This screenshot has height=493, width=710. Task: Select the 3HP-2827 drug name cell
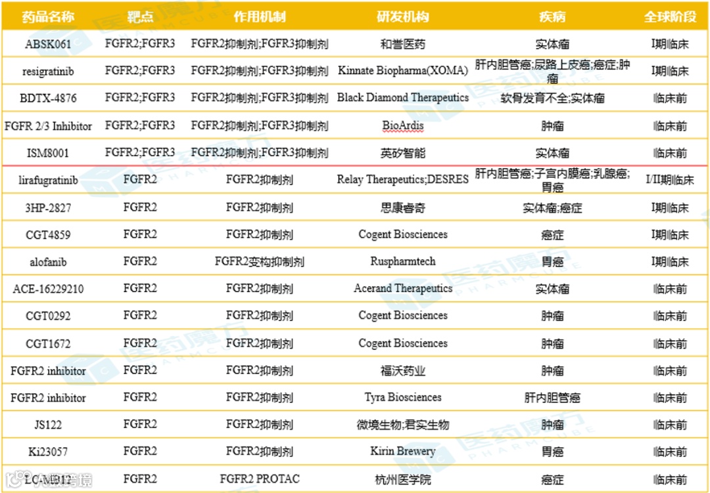click(x=48, y=207)
